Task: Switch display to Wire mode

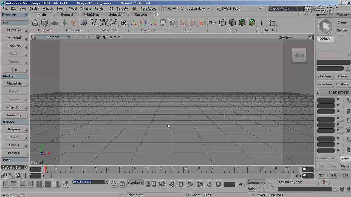Action: point(213,23)
